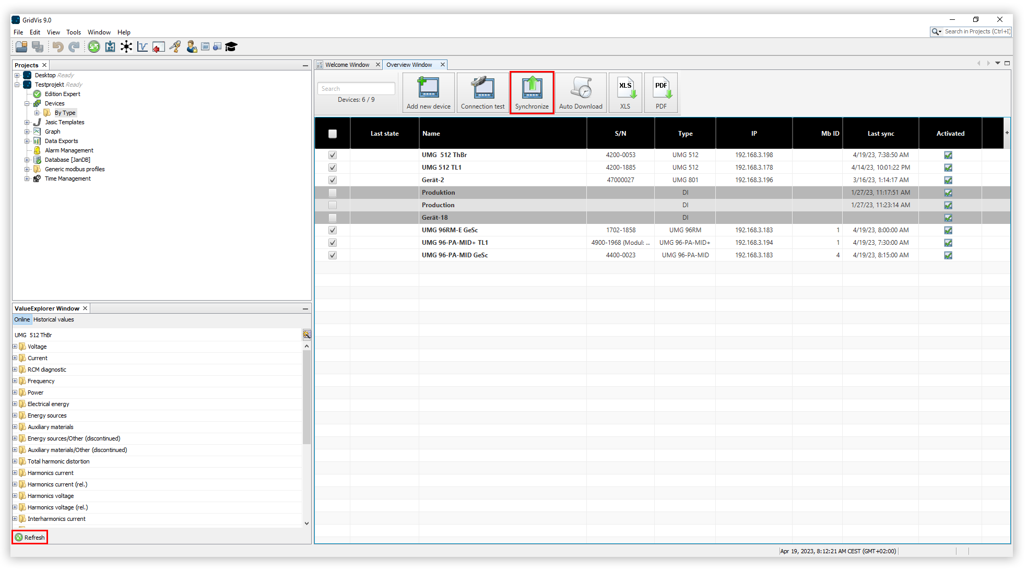Click the key license icon in toolbar
This screenshot has height=571, width=1027.
pyautogui.click(x=175, y=47)
